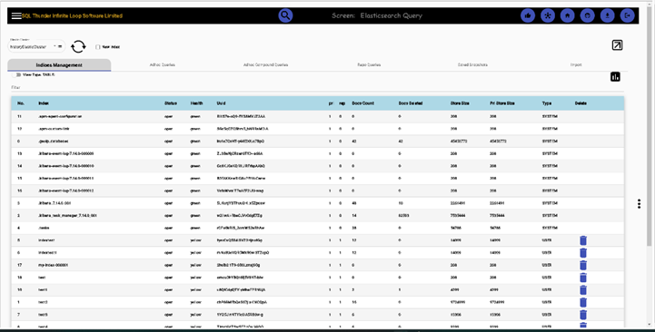Click the GitHub-style icon in the header
This screenshot has height=332, width=655.
588,15
